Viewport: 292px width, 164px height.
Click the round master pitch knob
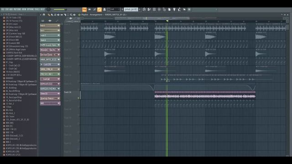(x=49, y=9)
